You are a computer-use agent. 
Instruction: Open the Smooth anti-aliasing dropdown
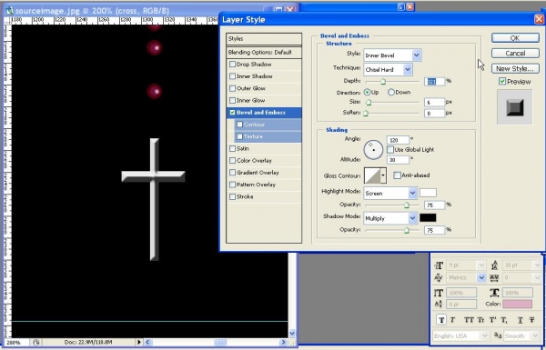(x=535, y=335)
